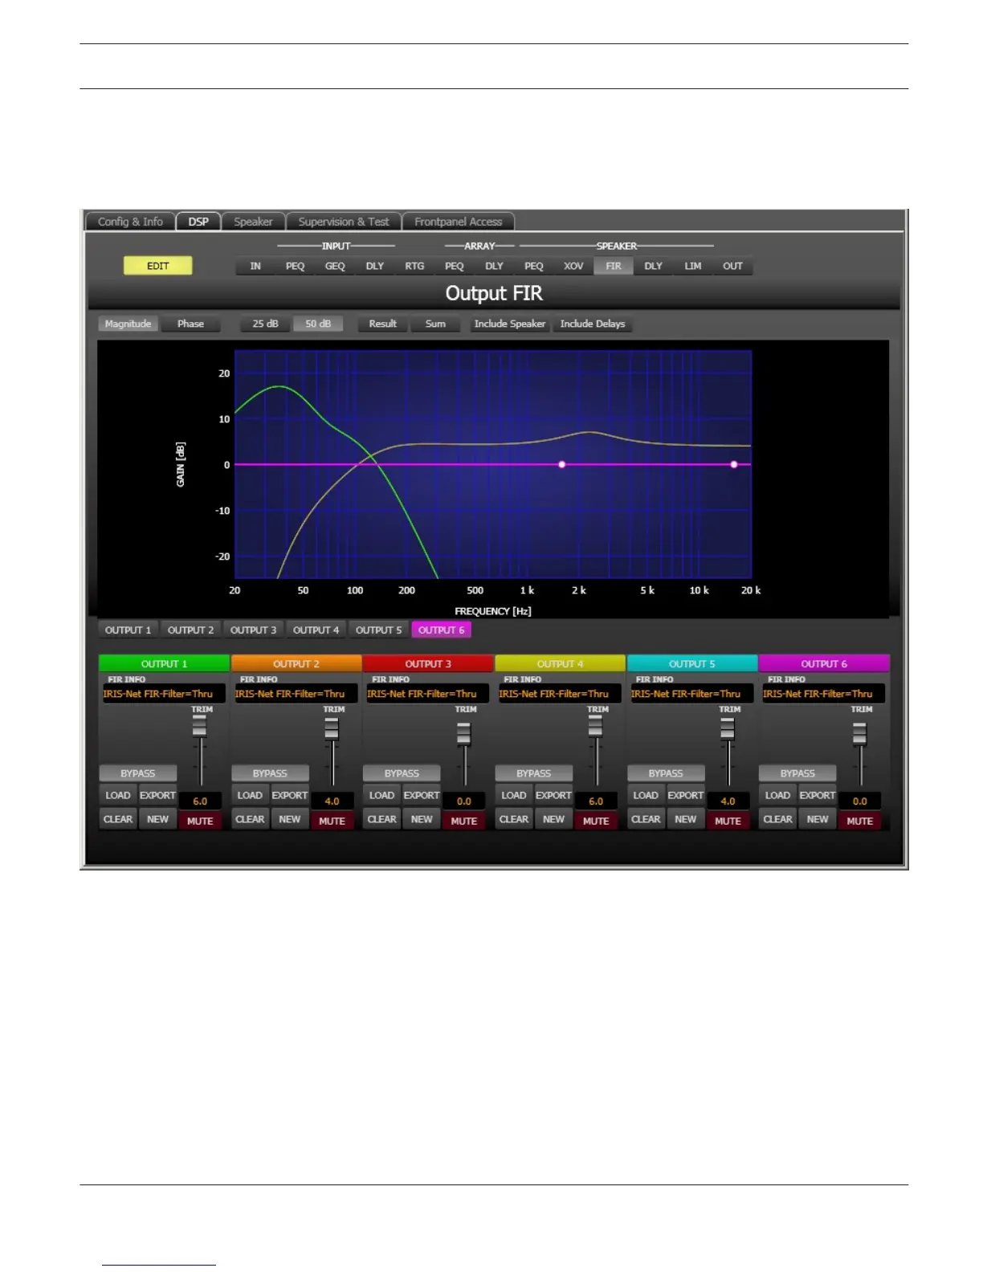Screen dimensions: 983x1272
Task: Select the OUTPUT 5 graph tab
Action: tap(379, 630)
